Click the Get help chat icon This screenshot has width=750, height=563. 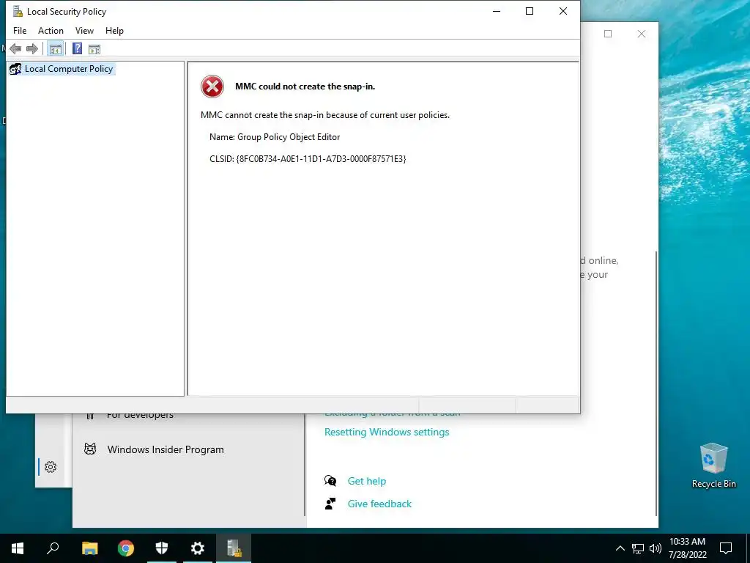pos(330,481)
